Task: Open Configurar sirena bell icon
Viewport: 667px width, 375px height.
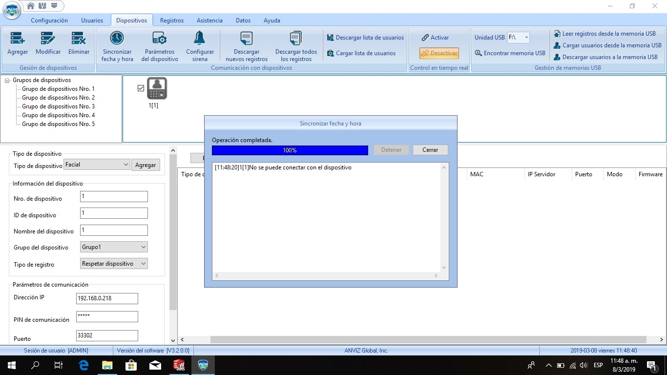Action: tap(200, 38)
